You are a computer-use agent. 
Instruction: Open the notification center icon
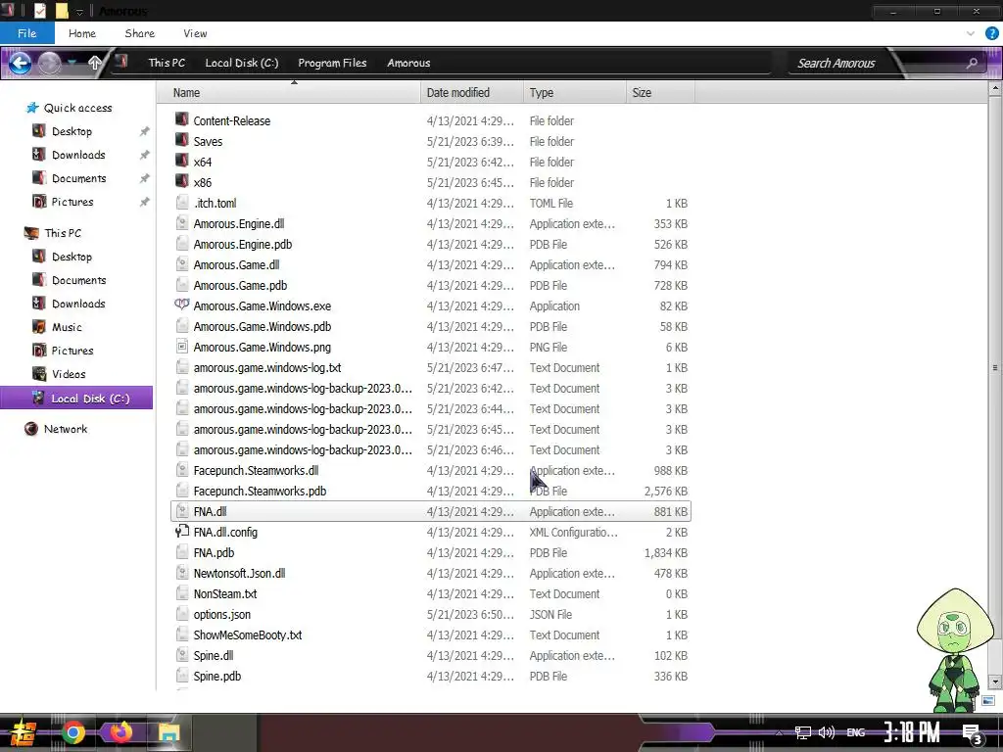point(972,734)
